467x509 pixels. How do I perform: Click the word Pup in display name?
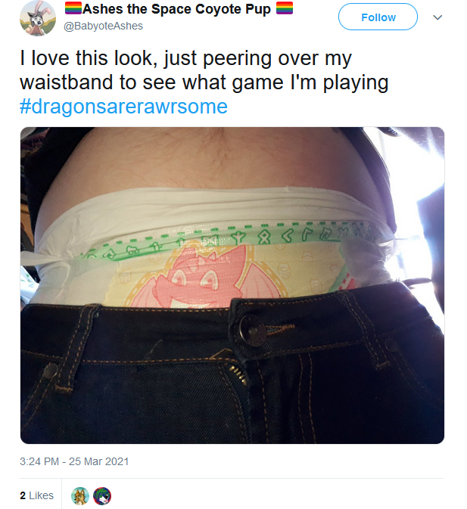pyautogui.click(x=258, y=9)
